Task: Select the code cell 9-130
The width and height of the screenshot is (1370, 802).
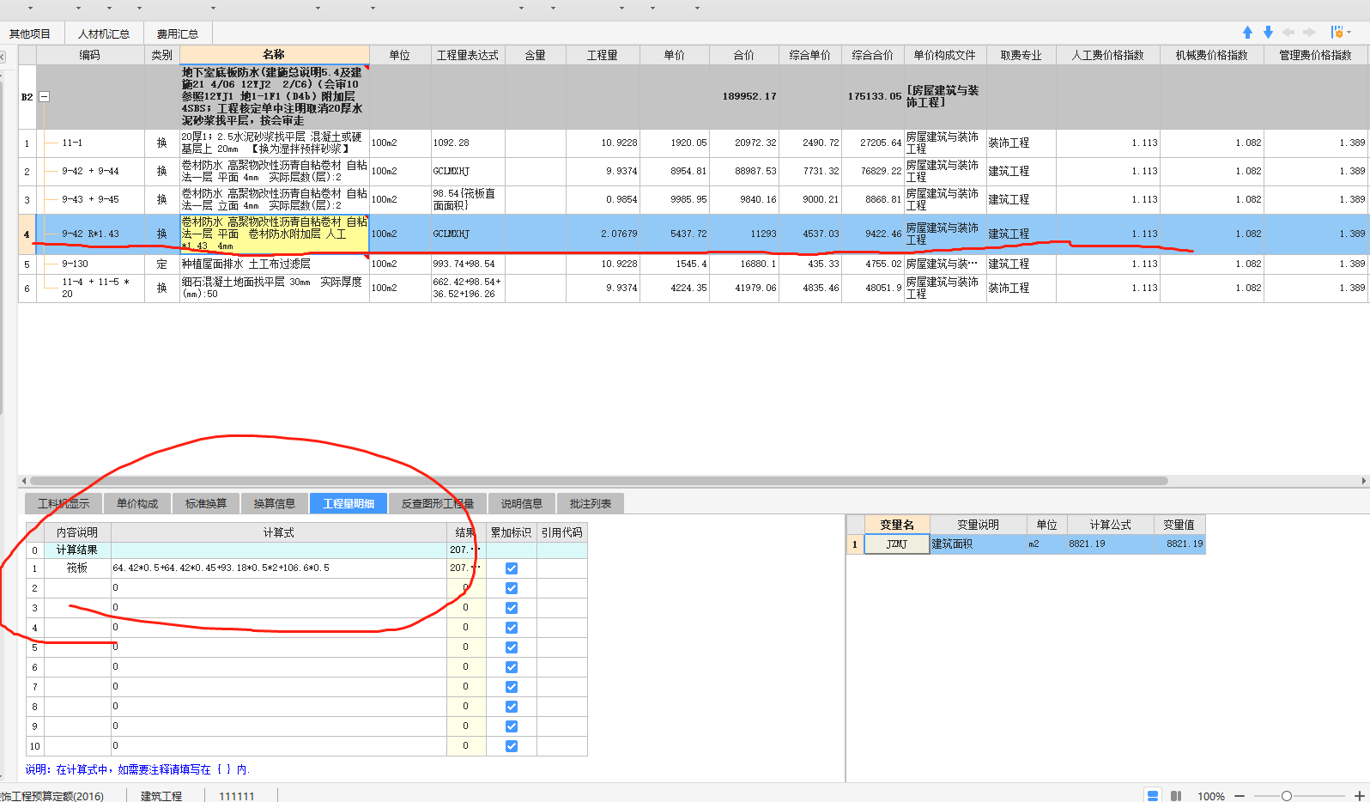Action: pos(90,264)
